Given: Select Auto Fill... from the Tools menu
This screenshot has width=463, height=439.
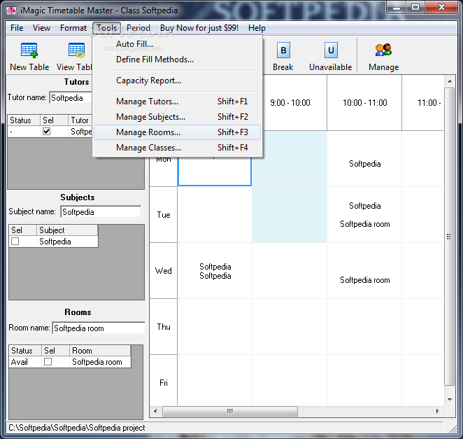Looking at the screenshot, I should pyautogui.click(x=177, y=43).
